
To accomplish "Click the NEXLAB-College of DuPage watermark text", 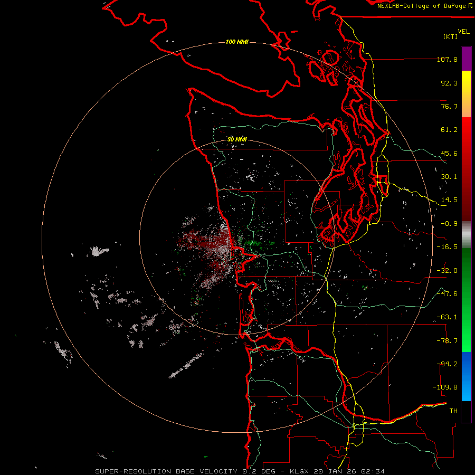I will tap(424, 6).
